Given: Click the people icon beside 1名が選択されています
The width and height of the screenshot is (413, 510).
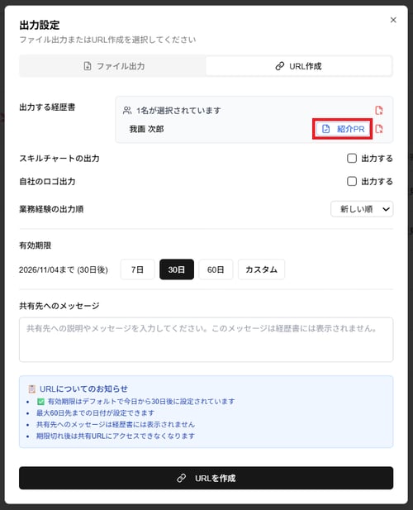Looking at the screenshot, I should click(127, 111).
